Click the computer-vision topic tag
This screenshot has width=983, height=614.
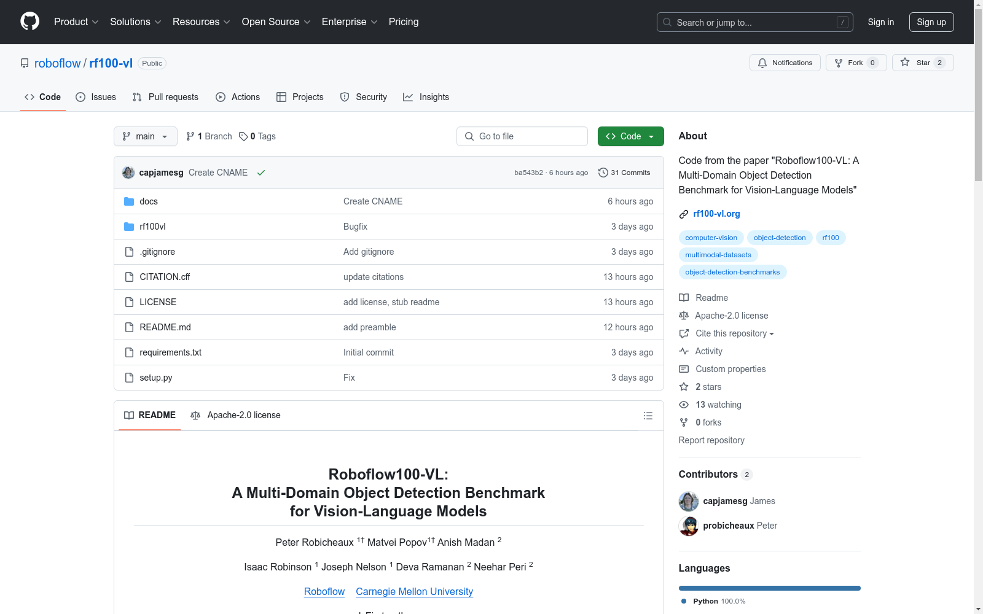(x=711, y=238)
